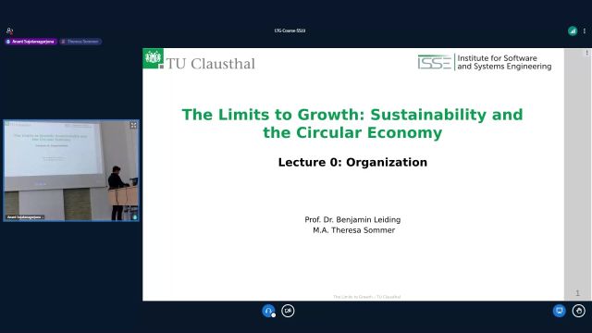Select the Theresa Sommer talking indicator
This screenshot has height=333, width=592.
point(80,42)
